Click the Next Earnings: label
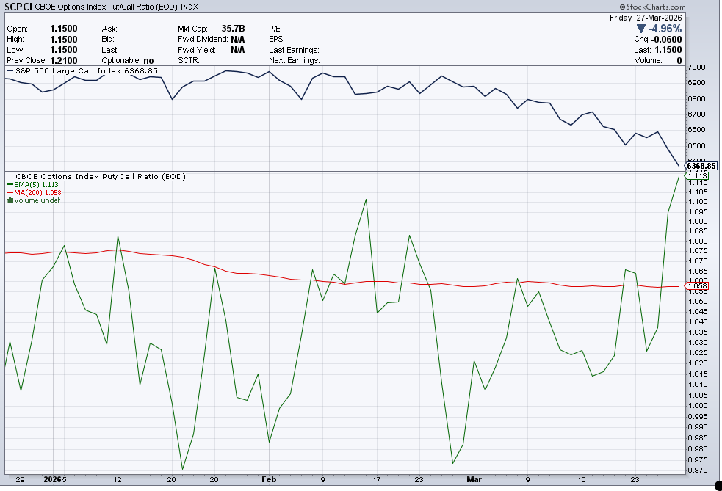 pyautogui.click(x=295, y=60)
